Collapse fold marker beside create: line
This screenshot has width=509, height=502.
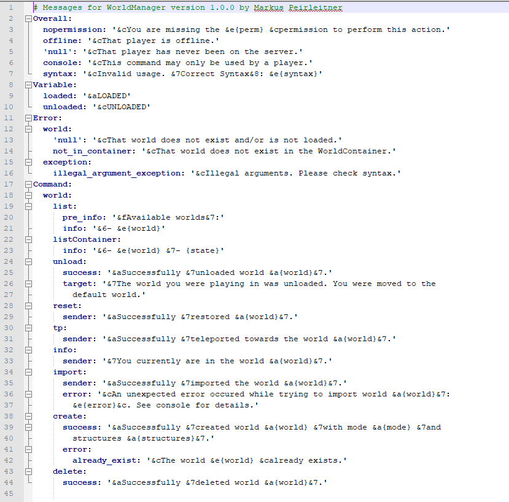(x=29, y=415)
